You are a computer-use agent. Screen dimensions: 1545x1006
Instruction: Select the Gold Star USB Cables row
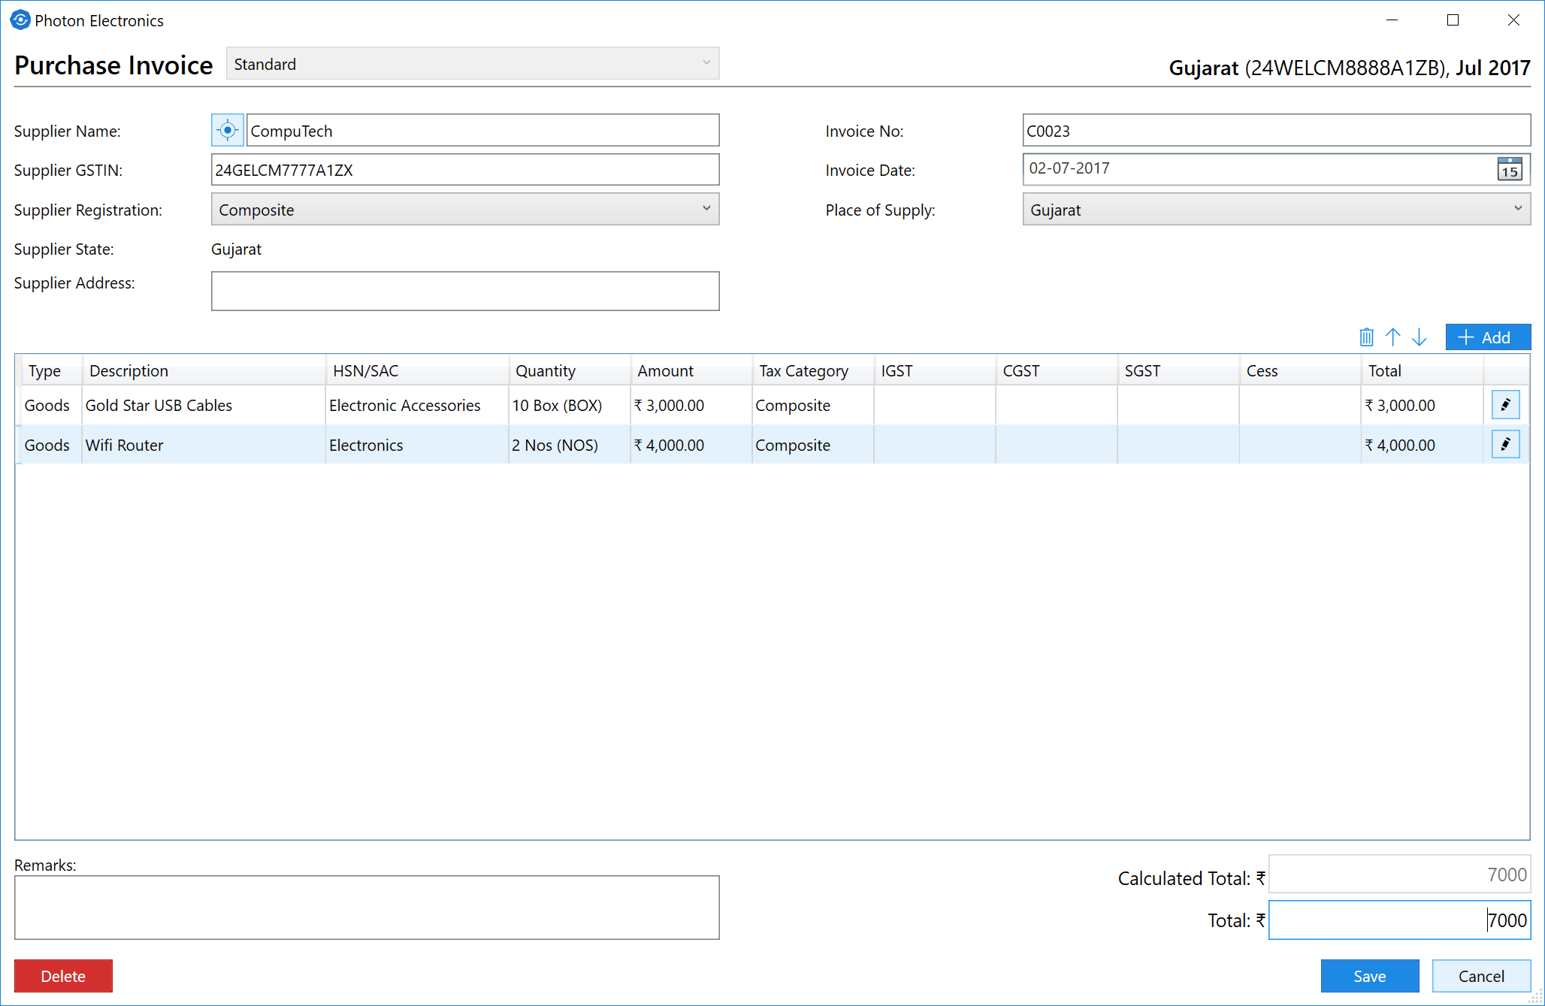click(203, 406)
